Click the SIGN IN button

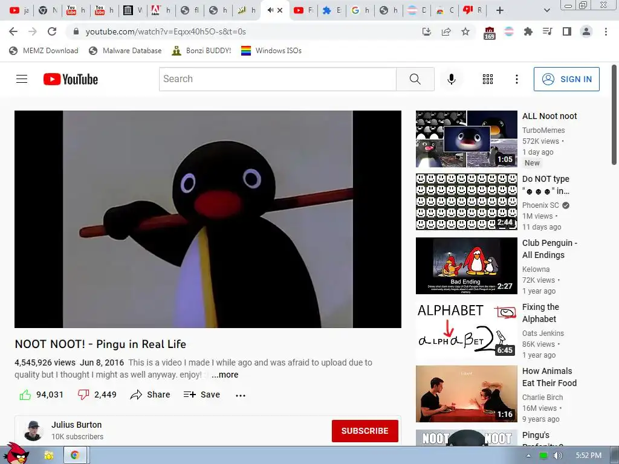[x=566, y=79]
